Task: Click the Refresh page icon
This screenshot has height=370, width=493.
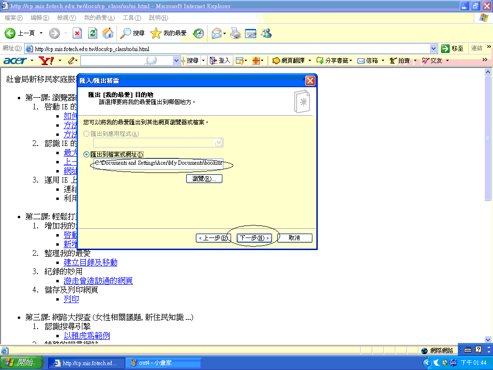Action: click(93, 33)
